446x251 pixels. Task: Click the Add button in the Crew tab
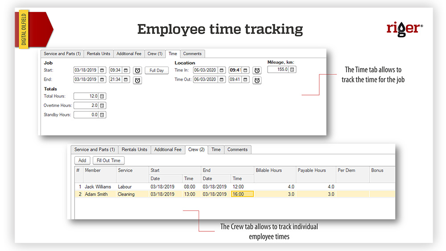(82, 160)
